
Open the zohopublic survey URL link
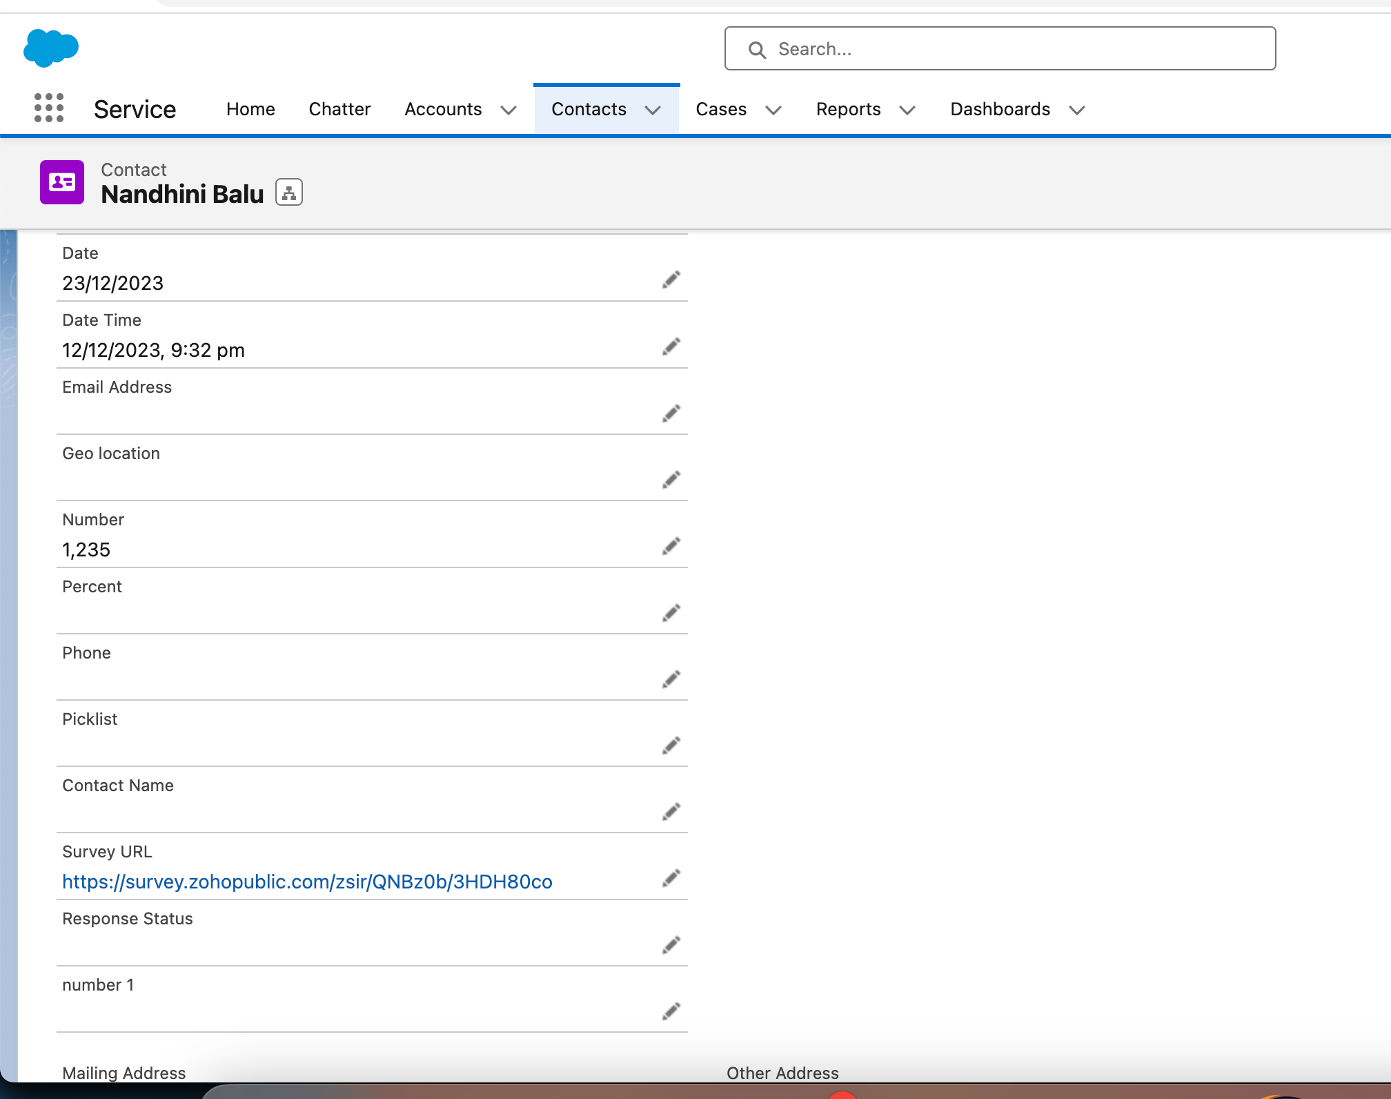point(307,882)
